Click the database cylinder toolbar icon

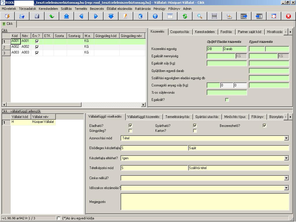(140, 16)
